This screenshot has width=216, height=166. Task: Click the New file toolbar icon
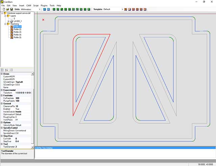tap(3, 9)
